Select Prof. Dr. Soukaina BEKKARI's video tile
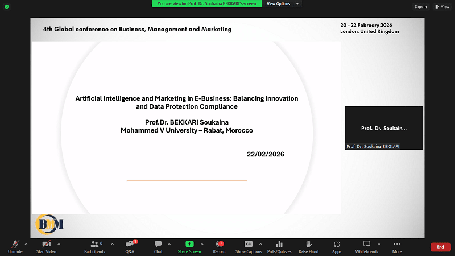Image resolution: width=455 pixels, height=256 pixels. [x=383, y=128]
